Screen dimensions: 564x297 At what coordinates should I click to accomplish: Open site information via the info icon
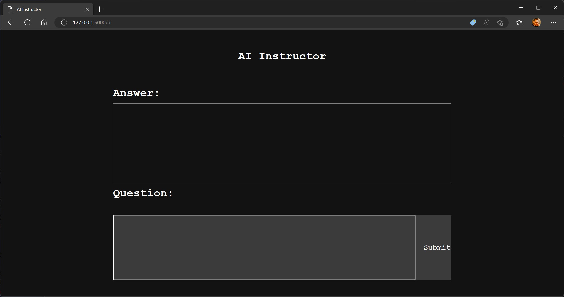pos(64,23)
